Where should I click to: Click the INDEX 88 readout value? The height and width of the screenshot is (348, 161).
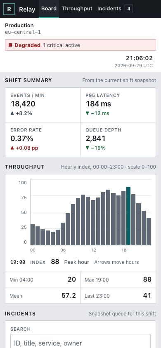click(x=55, y=262)
